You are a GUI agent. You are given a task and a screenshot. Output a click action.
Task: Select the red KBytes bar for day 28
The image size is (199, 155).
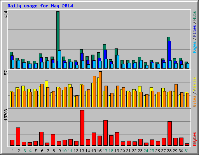click(169, 134)
